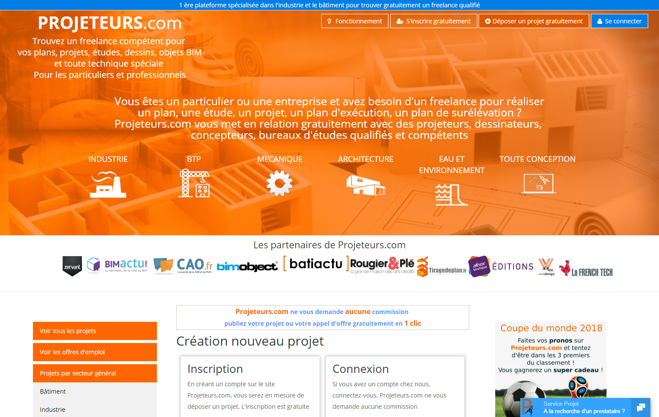This screenshot has width=659, height=417.
Task: Expand Projets par secteur général
Action: 95,373
